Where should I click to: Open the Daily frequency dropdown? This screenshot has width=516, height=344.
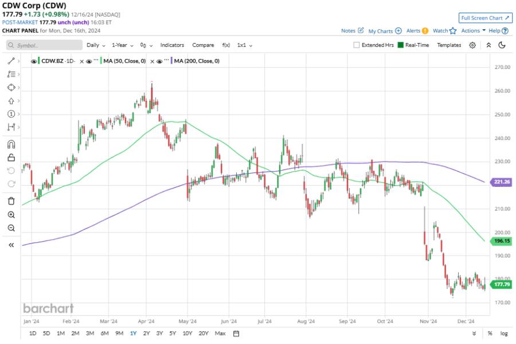click(96, 45)
